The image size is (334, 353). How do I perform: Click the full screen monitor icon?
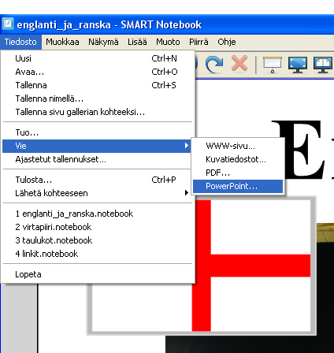(x=298, y=65)
